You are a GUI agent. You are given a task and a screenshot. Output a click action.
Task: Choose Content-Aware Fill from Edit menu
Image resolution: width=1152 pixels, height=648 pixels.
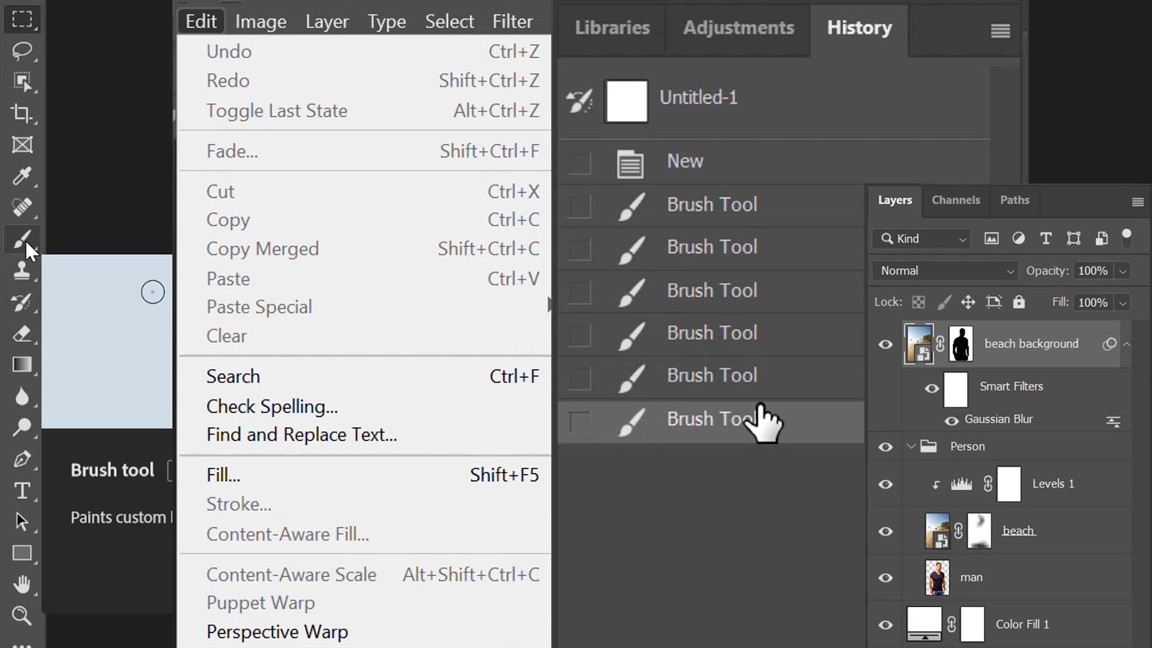tap(288, 534)
